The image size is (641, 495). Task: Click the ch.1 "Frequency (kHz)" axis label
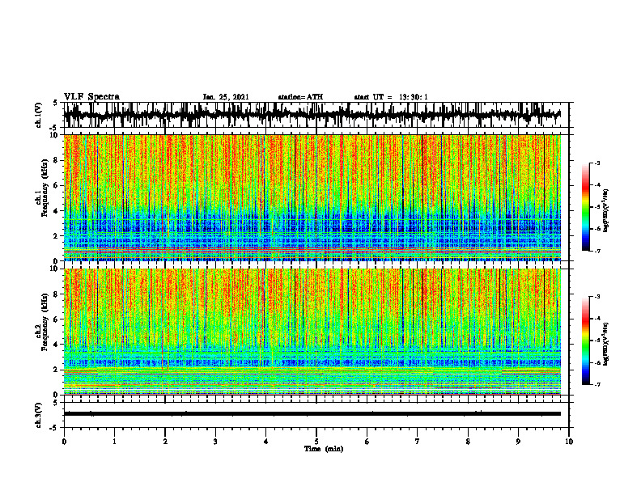coord(45,188)
